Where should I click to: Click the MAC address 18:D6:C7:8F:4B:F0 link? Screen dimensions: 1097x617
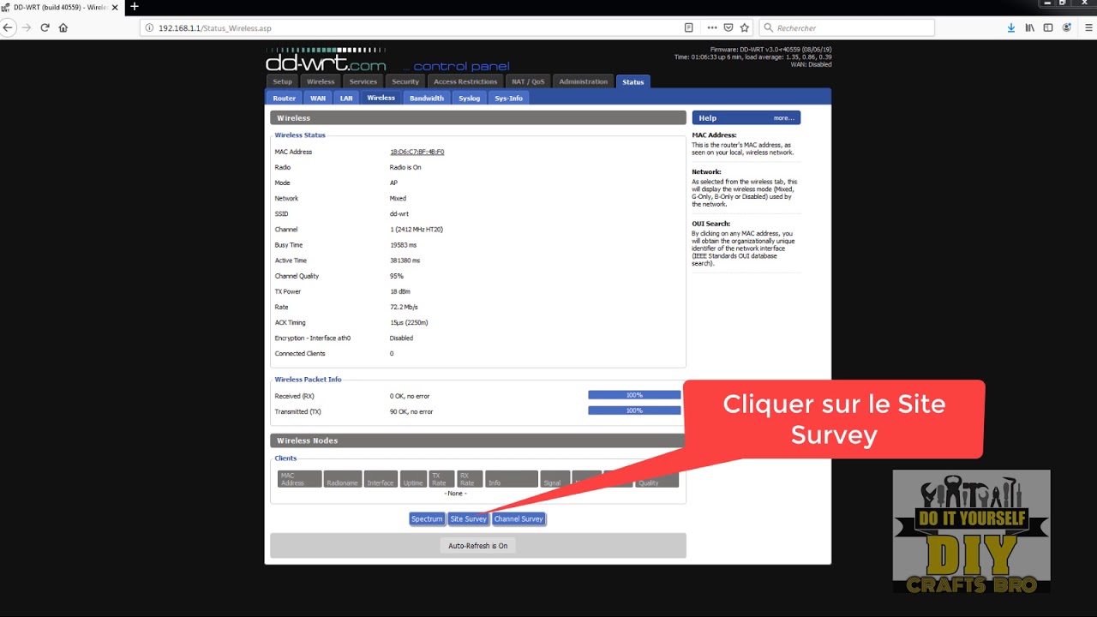[417, 152]
